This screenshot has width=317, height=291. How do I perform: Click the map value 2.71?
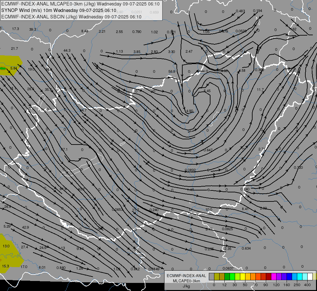point(262,149)
